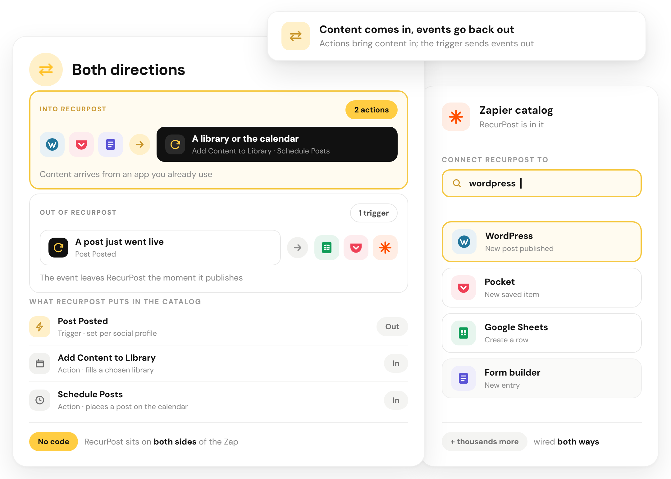Click the 2 actions badge
The width and height of the screenshot is (671, 479).
click(372, 110)
